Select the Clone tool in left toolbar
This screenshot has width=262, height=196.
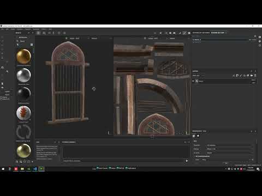2,58
